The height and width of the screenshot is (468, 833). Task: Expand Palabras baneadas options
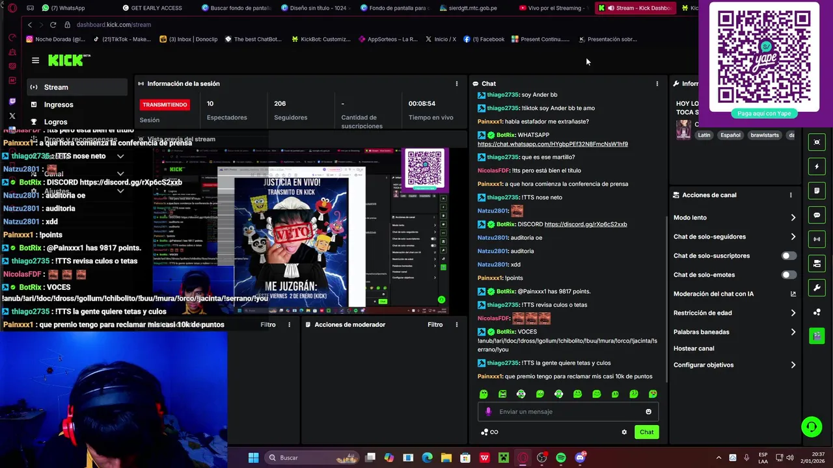[x=793, y=332]
